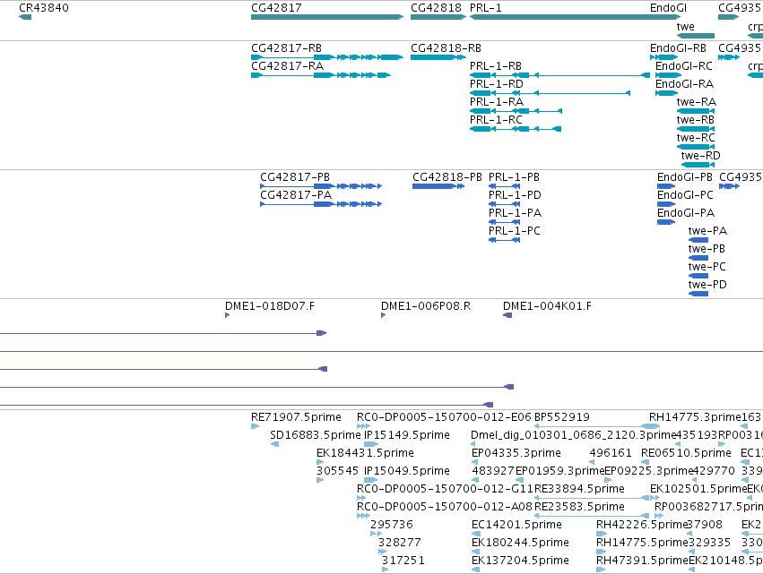Click the RH42226.5prime EST
The width and height of the screenshot is (763, 574).
(x=602, y=534)
